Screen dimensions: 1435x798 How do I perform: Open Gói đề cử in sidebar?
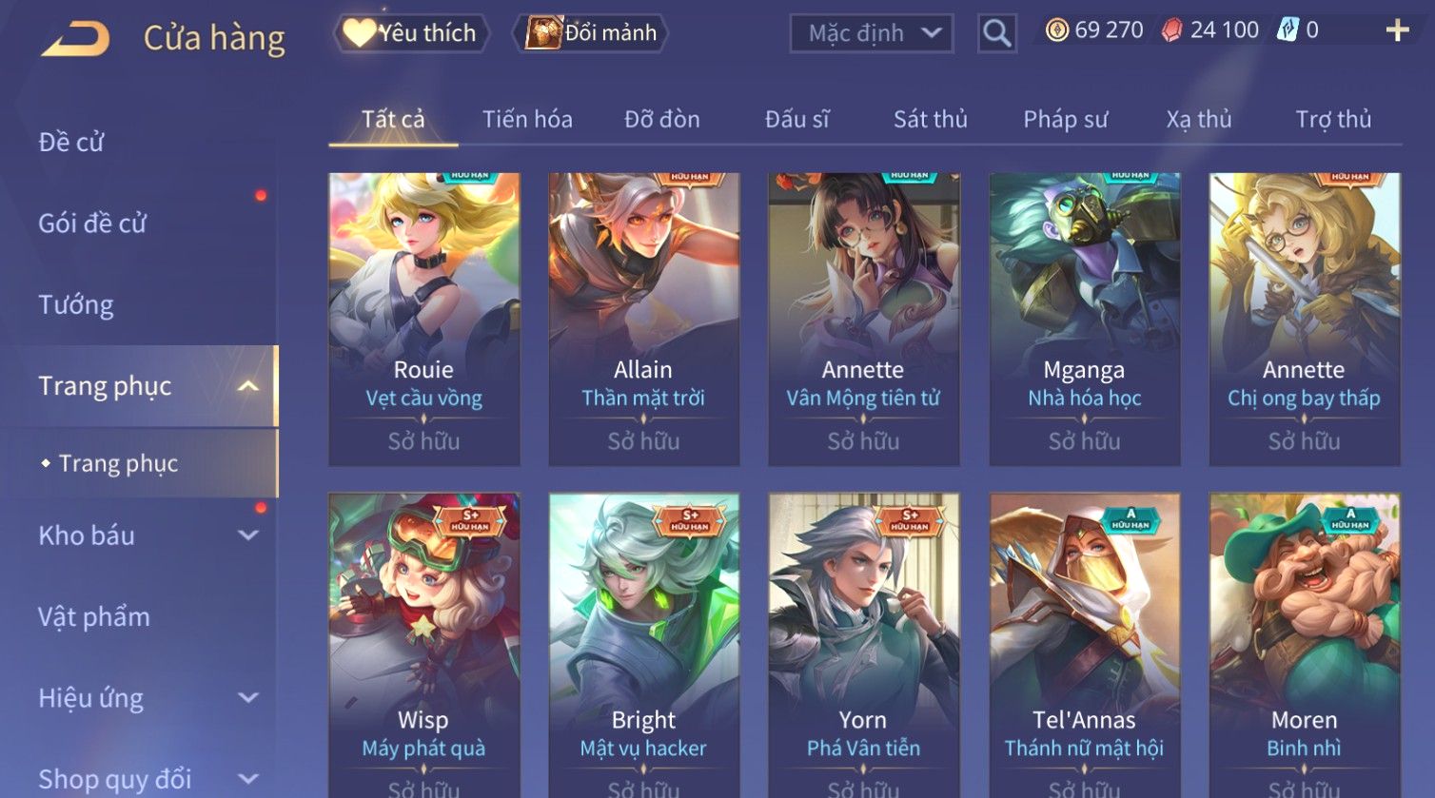click(x=92, y=224)
